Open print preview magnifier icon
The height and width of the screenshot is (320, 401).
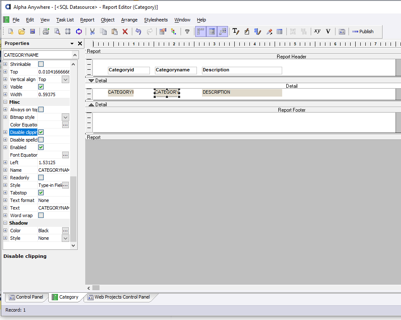(x=57, y=31)
